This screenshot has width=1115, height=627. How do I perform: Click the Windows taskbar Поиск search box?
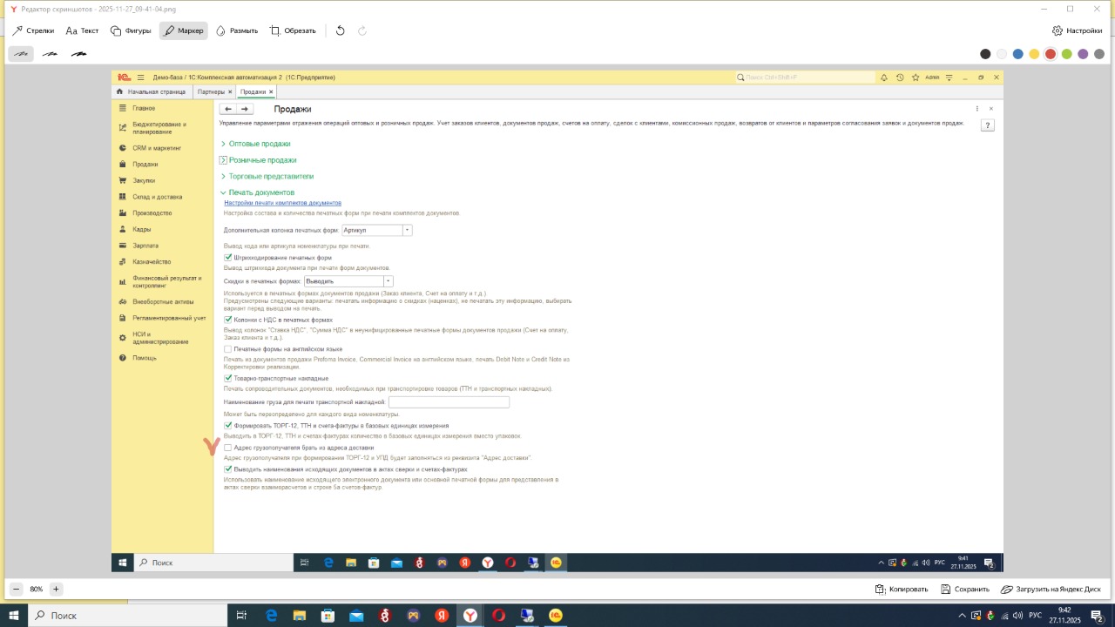[x=128, y=616]
